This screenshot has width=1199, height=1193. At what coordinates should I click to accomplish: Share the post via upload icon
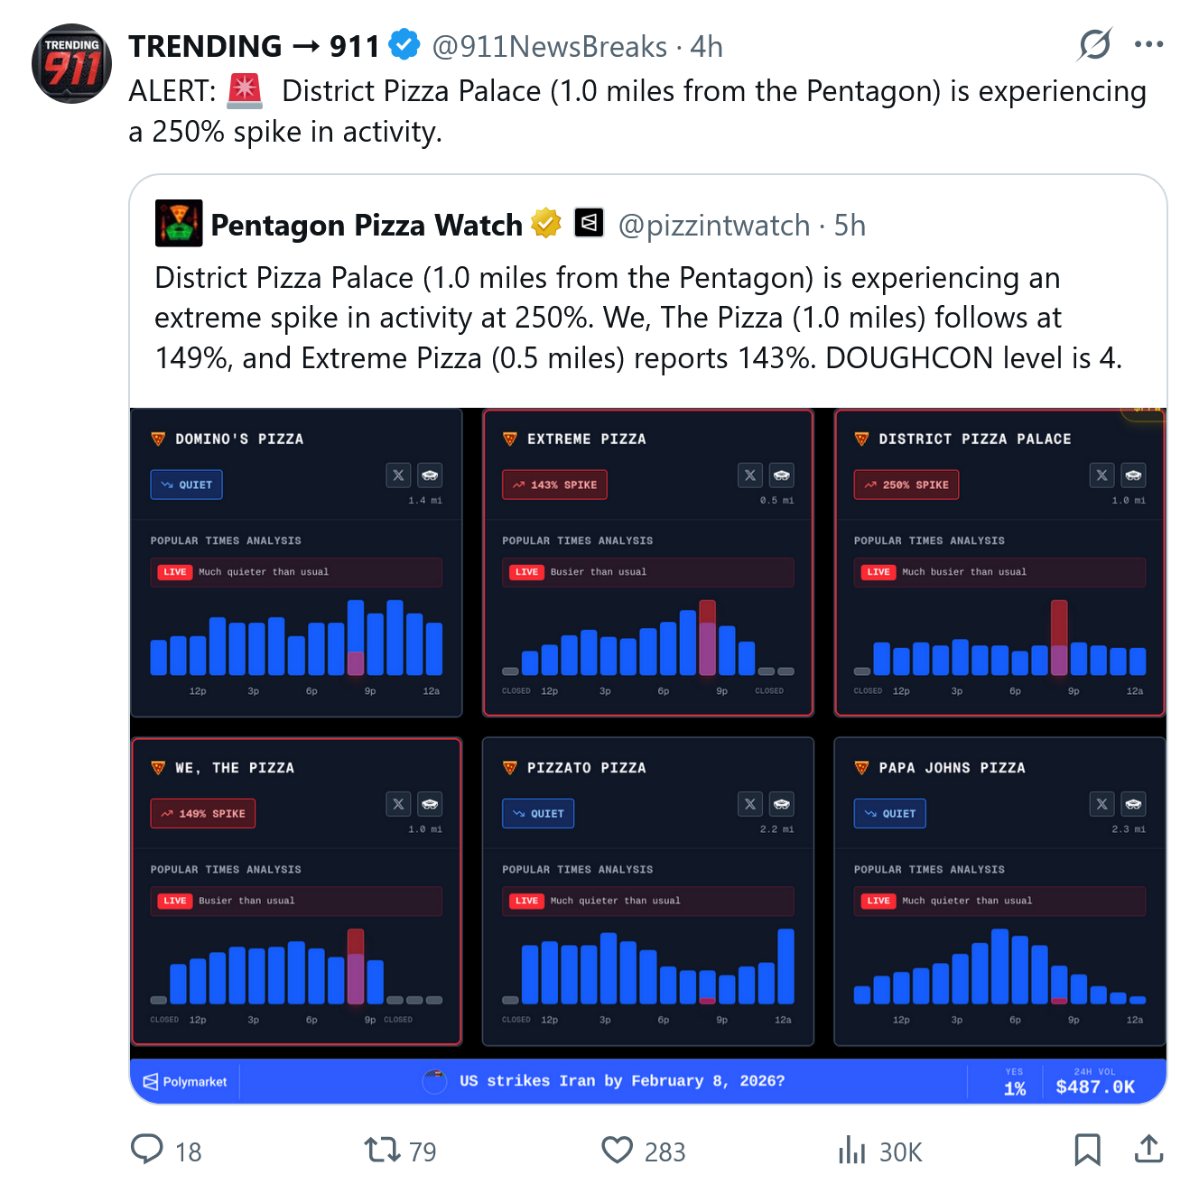pyautogui.click(x=1148, y=1150)
